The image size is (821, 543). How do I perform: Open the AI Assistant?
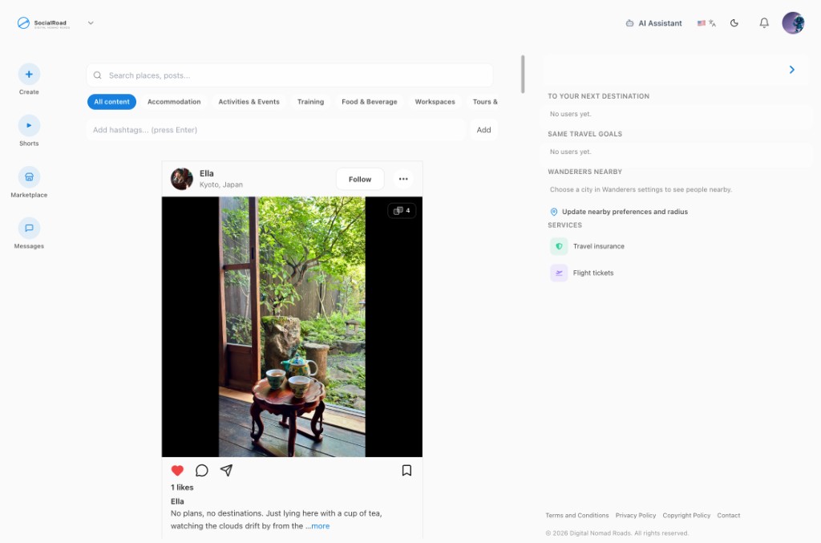[x=653, y=23]
